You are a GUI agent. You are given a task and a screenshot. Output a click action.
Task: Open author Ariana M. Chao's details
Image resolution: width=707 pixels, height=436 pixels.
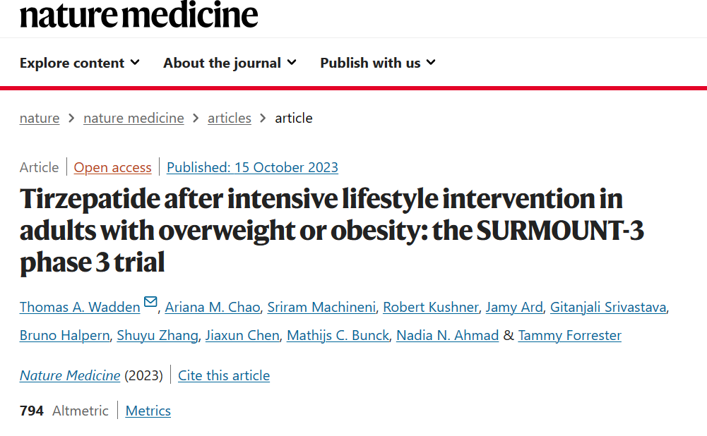coord(213,307)
